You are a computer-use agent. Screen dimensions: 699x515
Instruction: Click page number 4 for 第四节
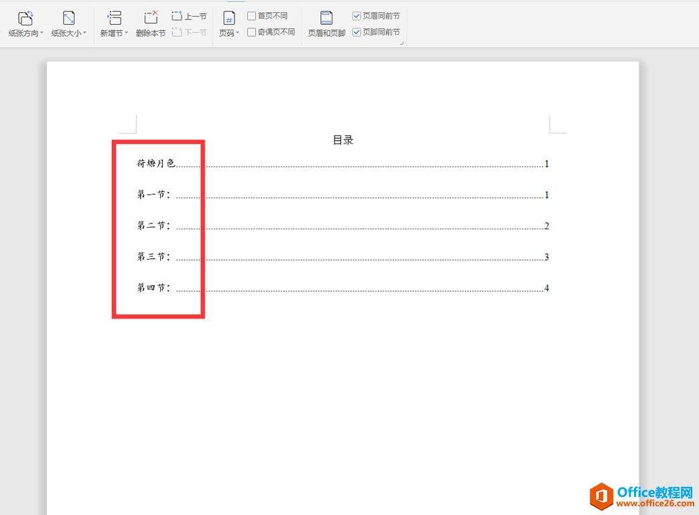(547, 288)
